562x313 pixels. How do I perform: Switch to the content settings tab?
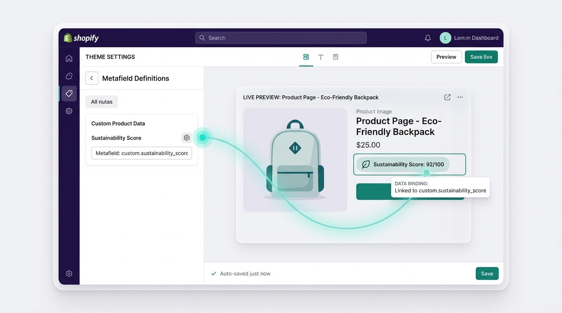pos(335,57)
